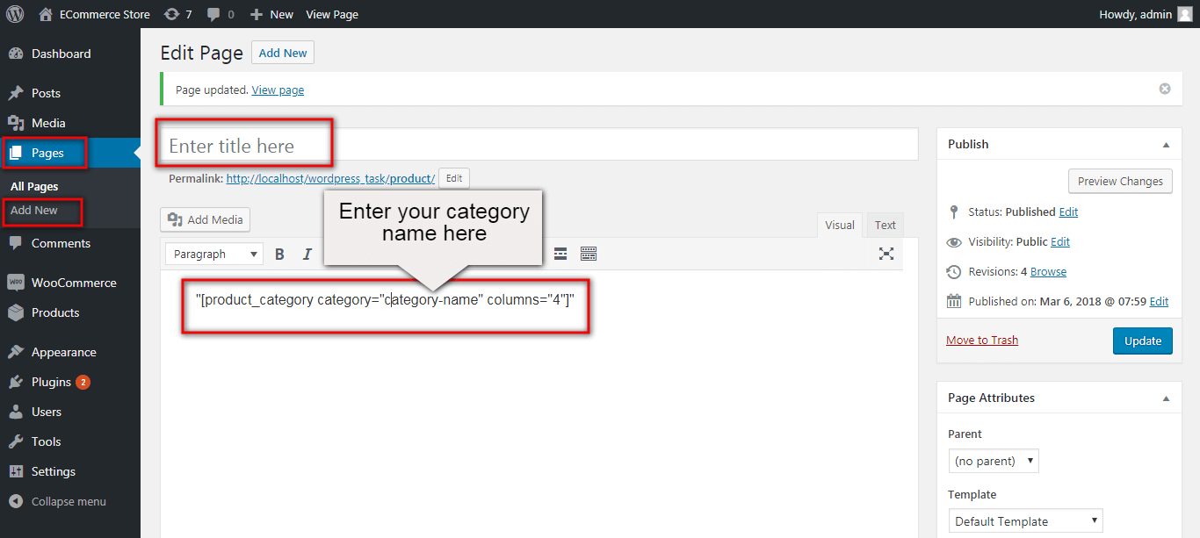Click the blue Update button
This screenshot has width=1200, height=538.
1142,341
